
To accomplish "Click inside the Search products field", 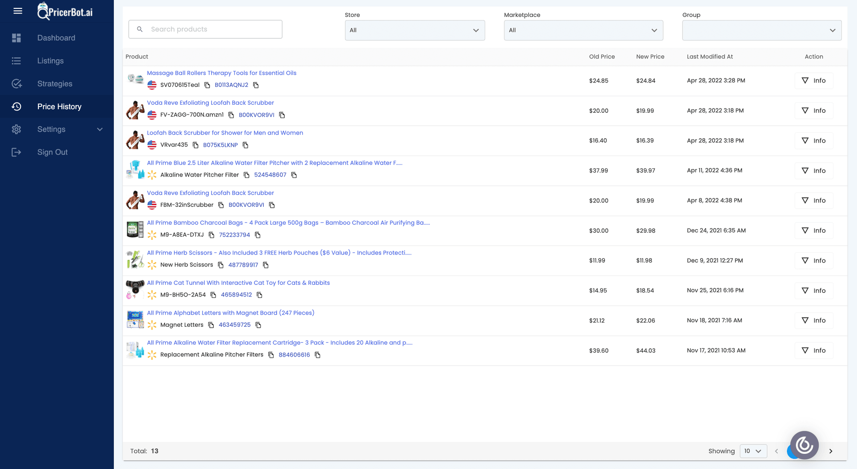I will click(x=205, y=29).
